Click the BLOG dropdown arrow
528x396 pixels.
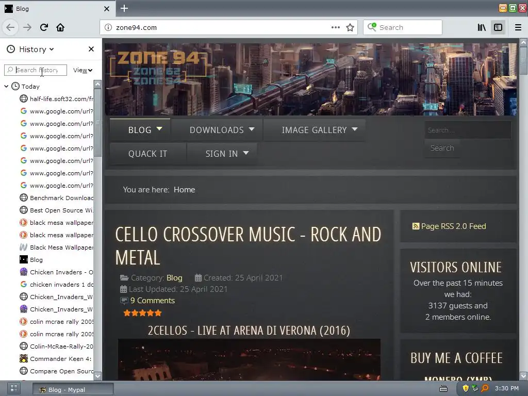tap(159, 129)
